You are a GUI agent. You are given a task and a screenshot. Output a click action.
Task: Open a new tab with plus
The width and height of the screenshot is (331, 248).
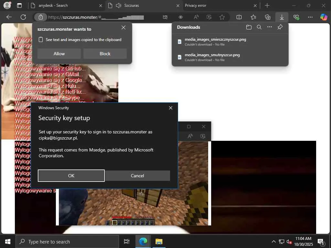(x=267, y=5)
